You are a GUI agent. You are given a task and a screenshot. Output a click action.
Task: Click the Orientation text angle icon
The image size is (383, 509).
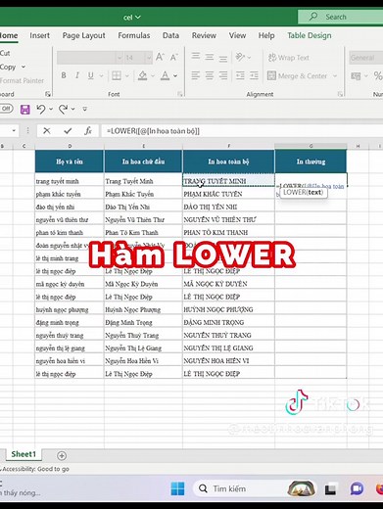click(x=240, y=57)
